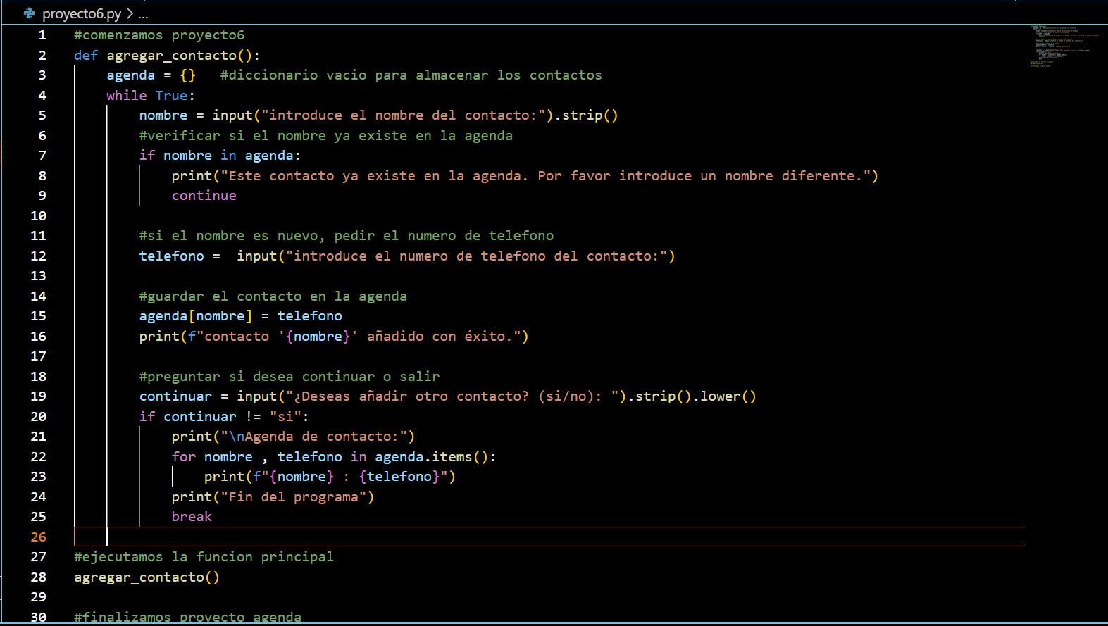Image resolution: width=1108 pixels, height=626 pixels.
Task: Click comment '#verificar si el nombre ya existe'
Action: click(326, 136)
